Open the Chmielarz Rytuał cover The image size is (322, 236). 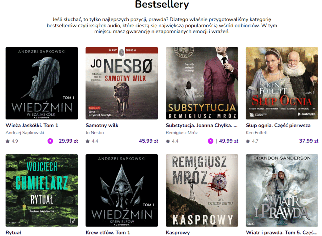tap(42, 190)
